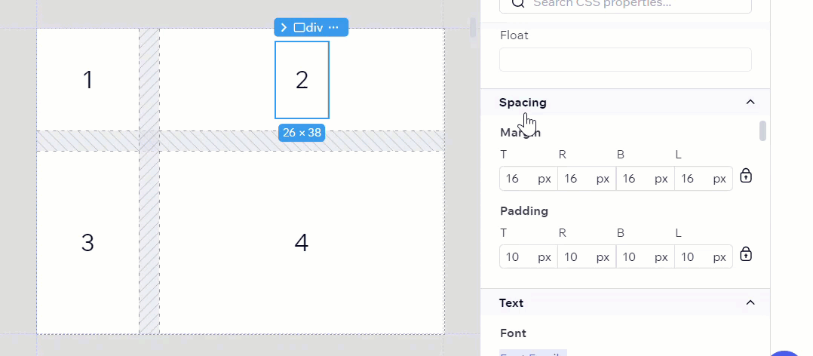Select the div element type icon
Screen dimensions: 813x356
pos(299,27)
